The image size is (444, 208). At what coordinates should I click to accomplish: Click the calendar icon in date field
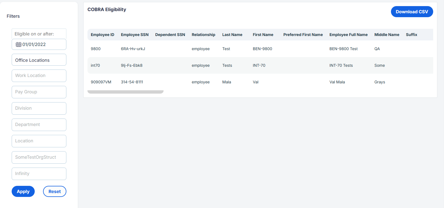tap(19, 45)
